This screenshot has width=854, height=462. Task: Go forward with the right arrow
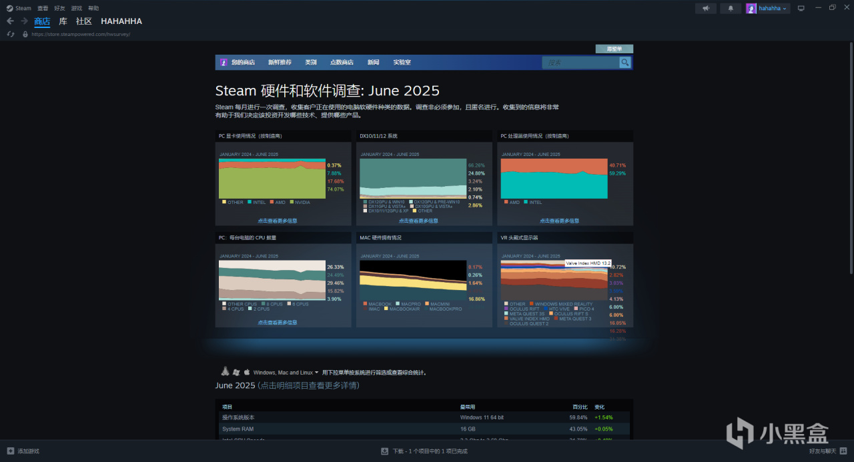pos(24,21)
